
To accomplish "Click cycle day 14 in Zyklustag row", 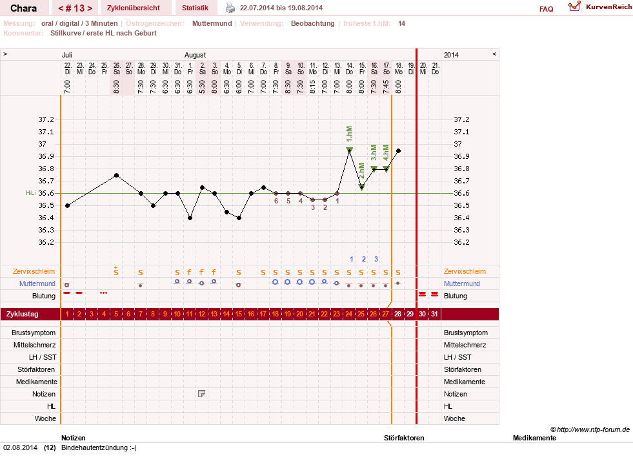I will tap(226, 314).
